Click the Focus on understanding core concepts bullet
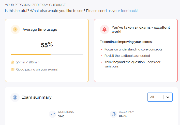This screenshot has width=180, height=125. [133, 49]
